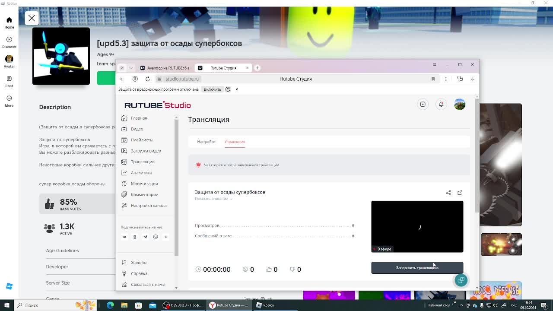
Task: Switch to Avandор на RUTUBE browser tab
Action: [x=165, y=68]
